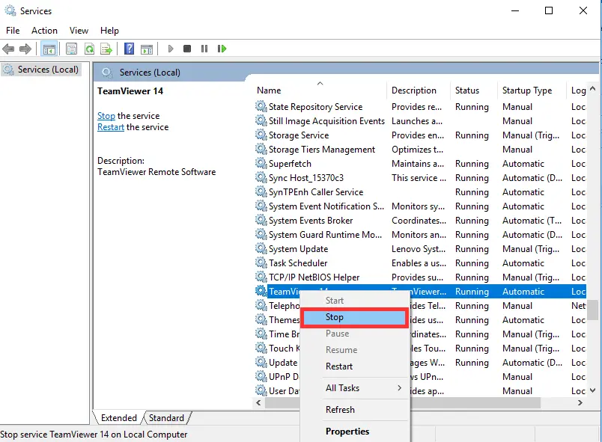Image resolution: width=602 pixels, height=442 pixels.
Task: Open the File menu
Action: point(13,30)
